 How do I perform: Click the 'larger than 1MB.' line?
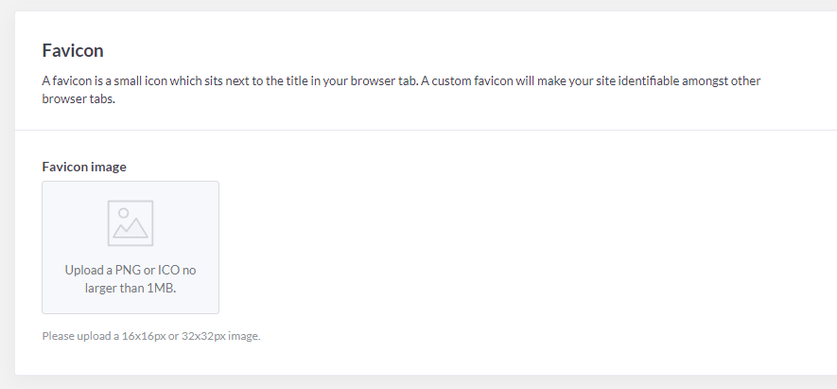(131, 288)
